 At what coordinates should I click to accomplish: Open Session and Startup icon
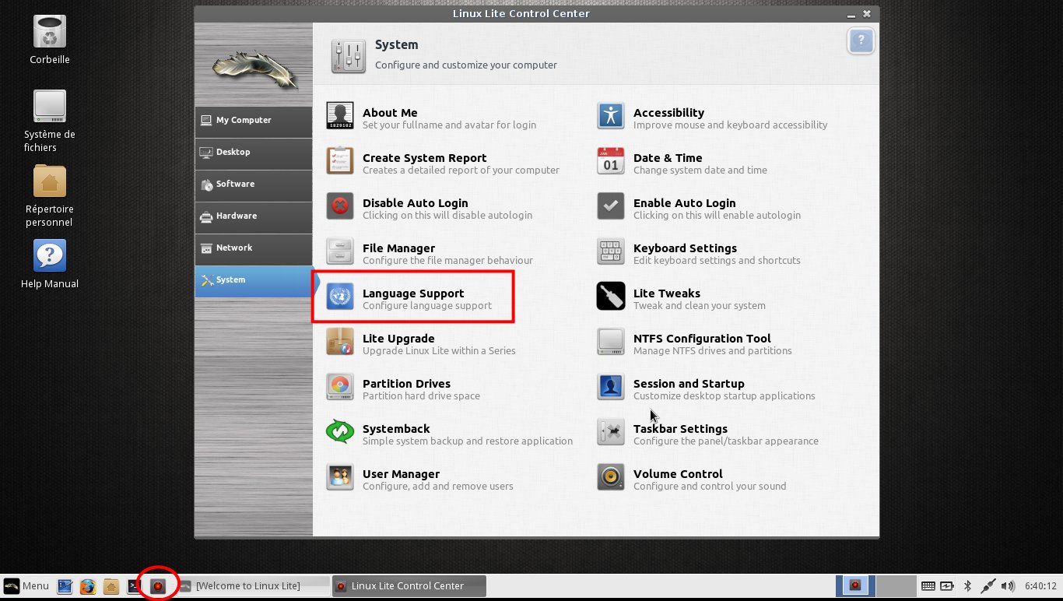click(611, 387)
